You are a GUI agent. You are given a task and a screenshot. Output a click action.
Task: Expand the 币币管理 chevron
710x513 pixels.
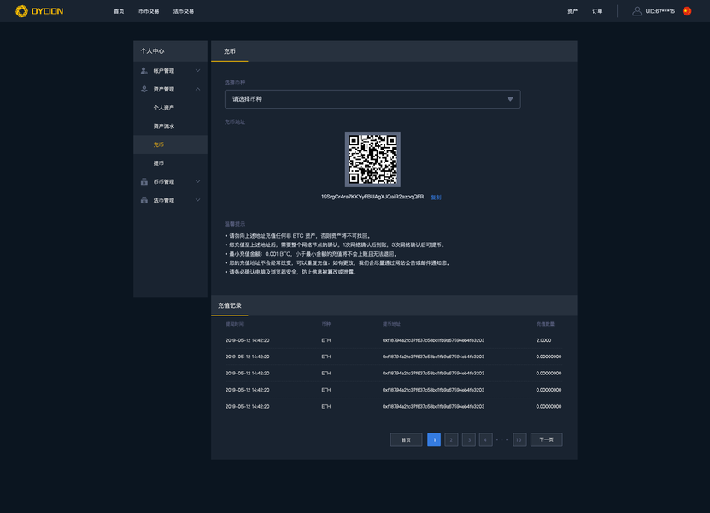pos(198,182)
